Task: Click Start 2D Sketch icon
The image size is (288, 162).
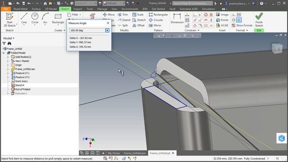Action: coord(9,17)
